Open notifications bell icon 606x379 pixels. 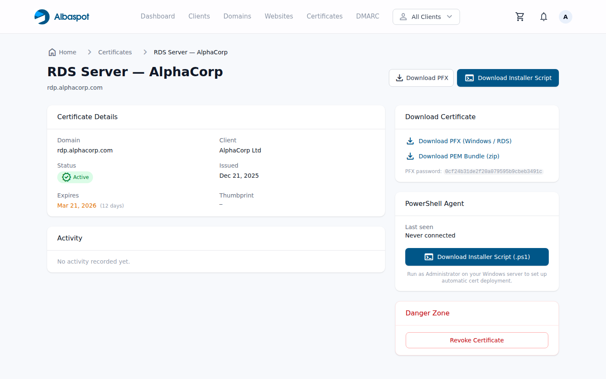coord(543,17)
